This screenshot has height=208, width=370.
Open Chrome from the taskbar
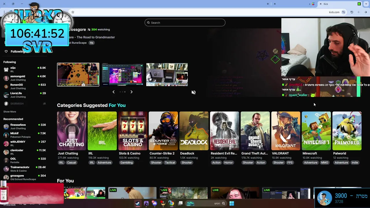point(171,203)
